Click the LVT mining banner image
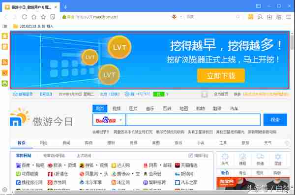Image resolution: width=295 pixels, height=195 pixels. (x=150, y=60)
